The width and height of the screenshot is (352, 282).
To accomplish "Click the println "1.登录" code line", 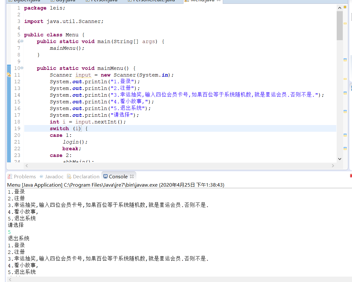I will [95, 82].
